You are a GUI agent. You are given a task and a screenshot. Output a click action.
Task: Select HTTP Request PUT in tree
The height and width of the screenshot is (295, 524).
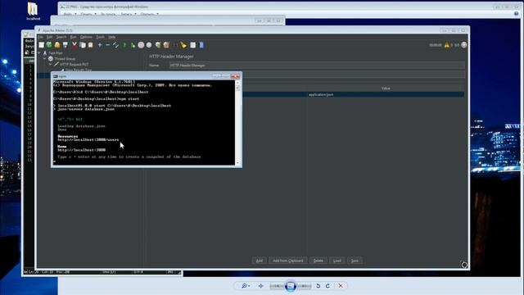pos(75,64)
